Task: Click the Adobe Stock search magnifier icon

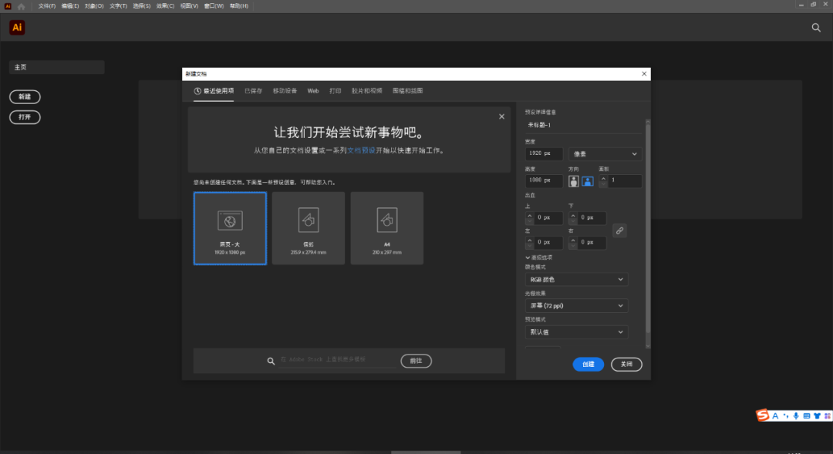Action: coord(271,361)
